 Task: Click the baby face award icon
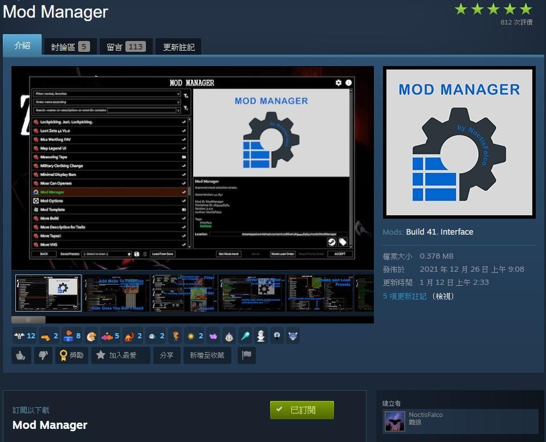click(x=229, y=336)
